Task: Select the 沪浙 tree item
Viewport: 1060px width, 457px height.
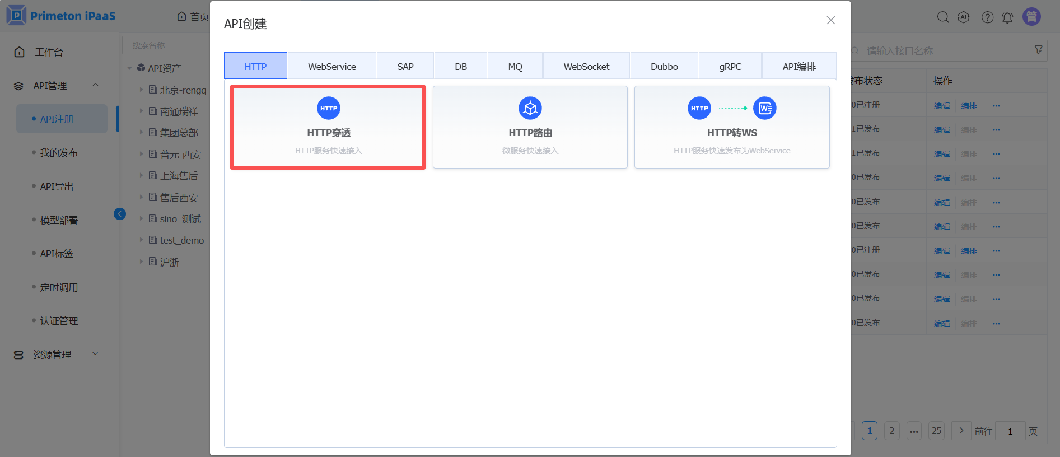Action: click(170, 262)
